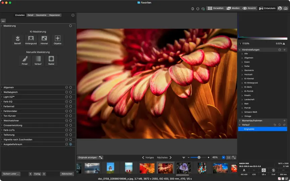Image resolution: width=290 pixels, height=181 pixels.
Task: Click the 1:1 zoom icon
Action: tap(229, 158)
